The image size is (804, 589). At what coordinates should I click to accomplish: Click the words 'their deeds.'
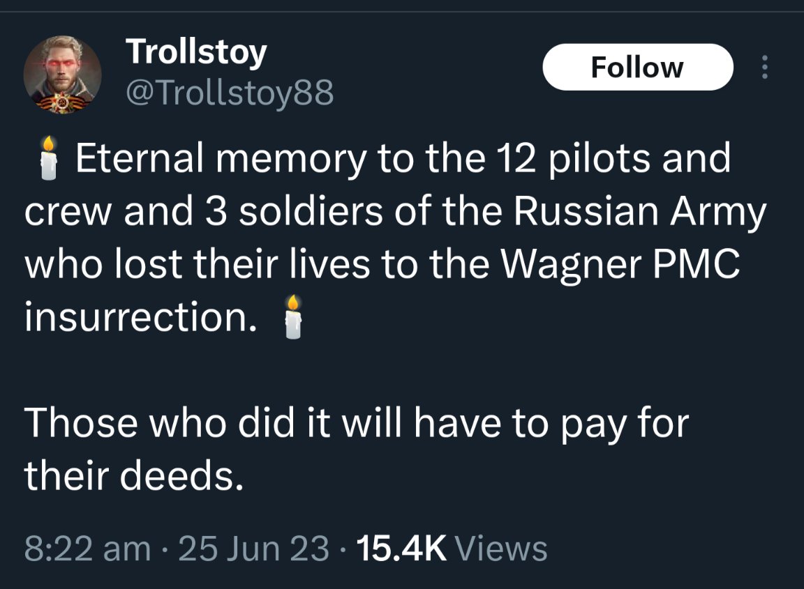pyautogui.click(x=133, y=476)
